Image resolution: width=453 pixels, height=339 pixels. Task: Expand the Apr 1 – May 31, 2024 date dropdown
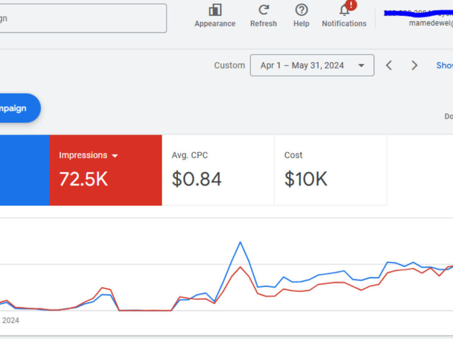click(x=312, y=66)
